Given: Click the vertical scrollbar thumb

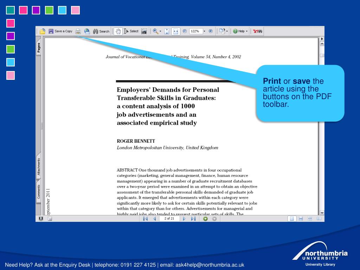Looking at the screenshot, I should 322,55.
